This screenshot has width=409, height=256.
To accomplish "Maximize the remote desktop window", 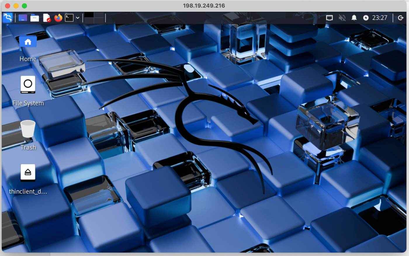I will [25, 6].
